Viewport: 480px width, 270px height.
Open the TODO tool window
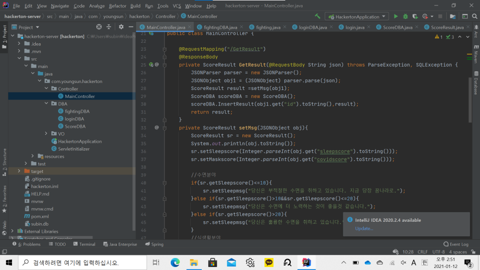click(58, 244)
